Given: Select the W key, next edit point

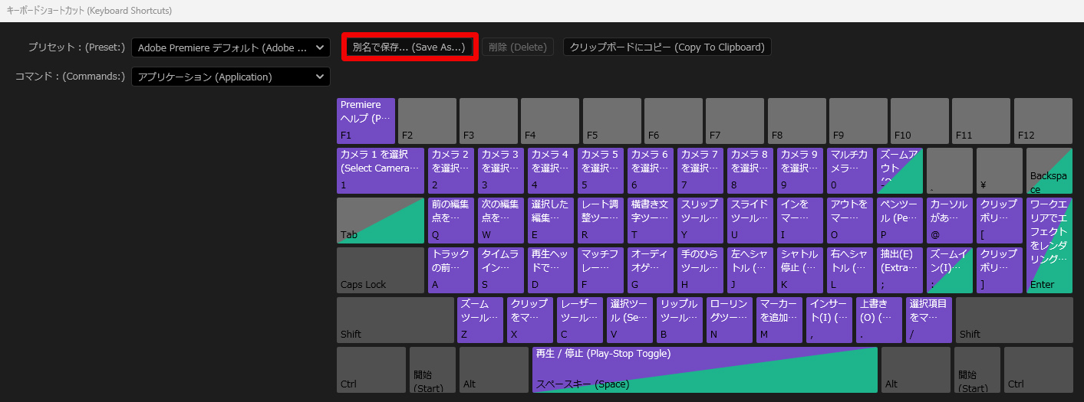Looking at the screenshot, I should [501, 221].
